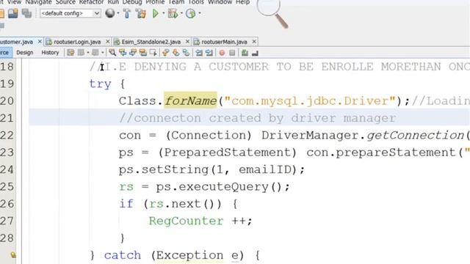Click the Profile Project clock icon
This screenshot has width=470, height=264.
(x=190, y=13)
